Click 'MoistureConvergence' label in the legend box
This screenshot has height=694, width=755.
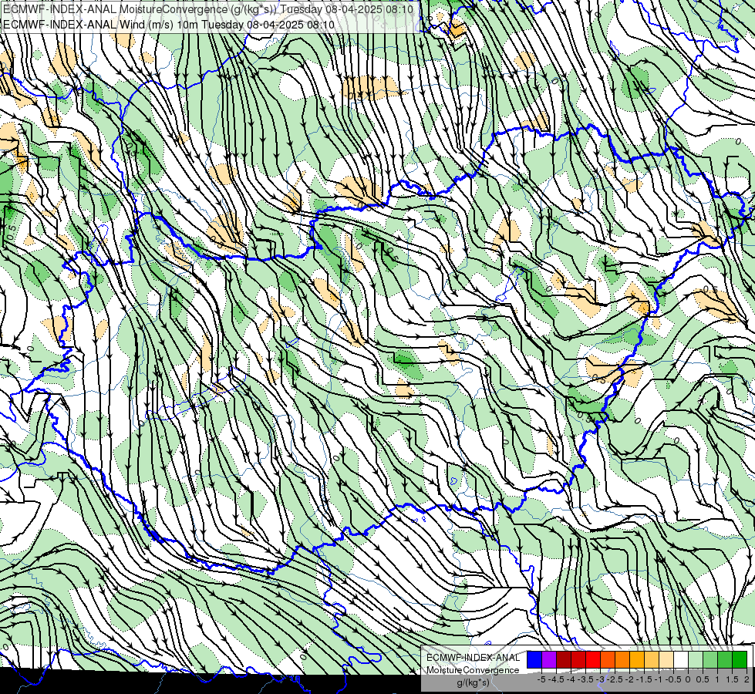pyautogui.click(x=473, y=670)
